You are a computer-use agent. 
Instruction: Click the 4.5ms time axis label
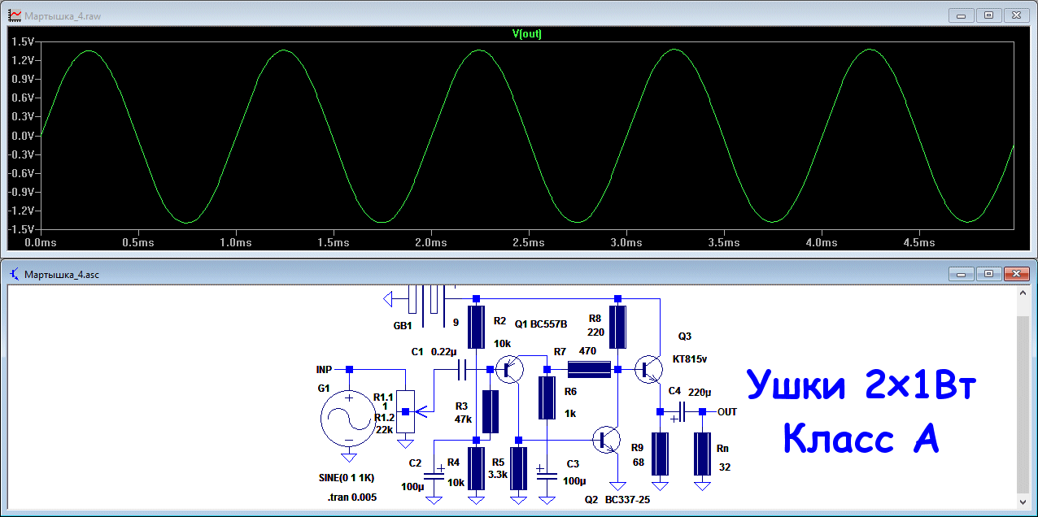tap(918, 243)
